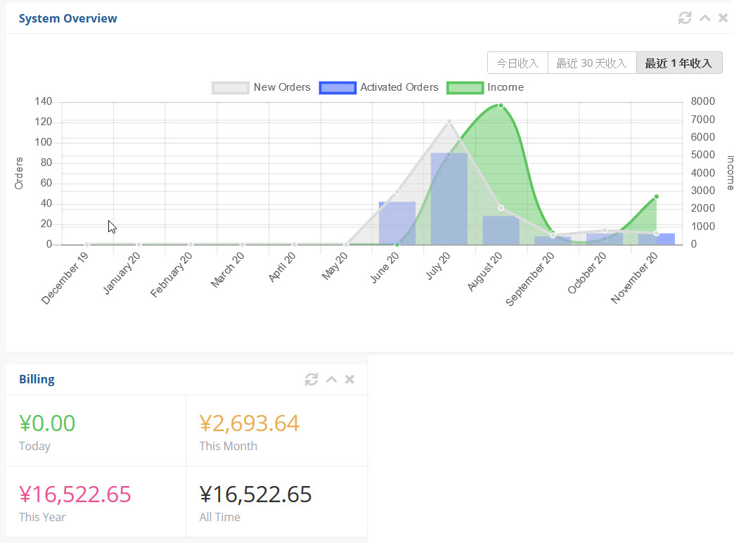Refresh the System Overview panel
The width and height of the screenshot is (734, 543).
pyautogui.click(x=685, y=18)
